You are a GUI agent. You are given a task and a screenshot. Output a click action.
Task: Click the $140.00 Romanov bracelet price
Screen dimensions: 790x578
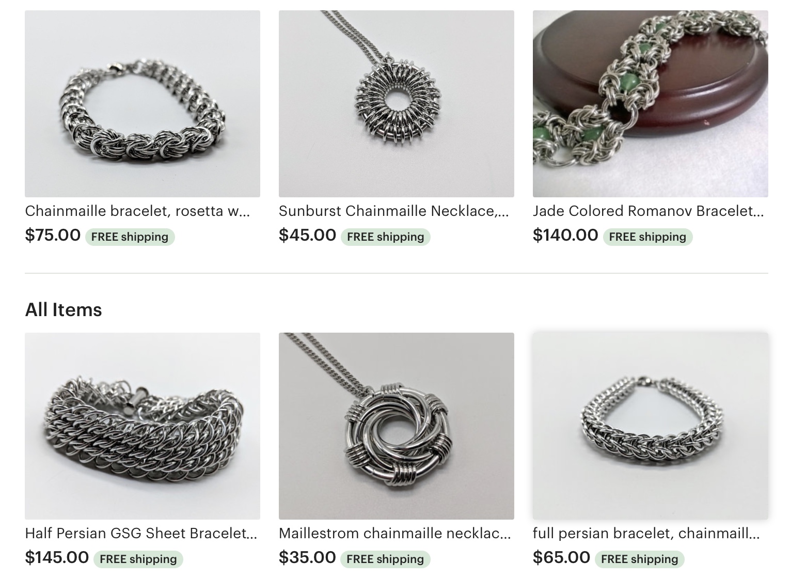point(565,235)
